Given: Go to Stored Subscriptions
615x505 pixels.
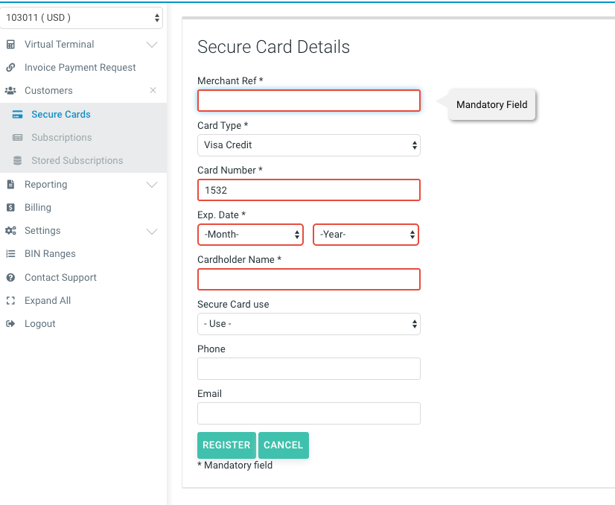Looking at the screenshot, I should (77, 161).
